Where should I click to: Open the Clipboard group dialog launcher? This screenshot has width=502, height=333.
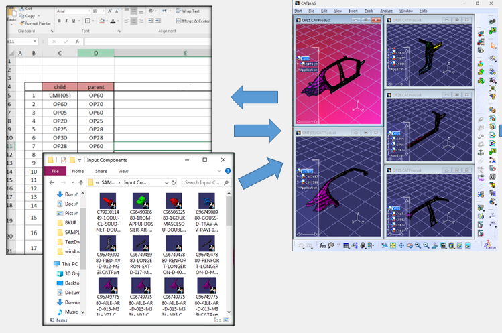click(x=52, y=31)
